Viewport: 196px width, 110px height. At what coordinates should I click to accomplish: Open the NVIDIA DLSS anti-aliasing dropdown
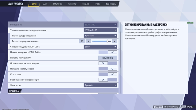coord(100,30)
